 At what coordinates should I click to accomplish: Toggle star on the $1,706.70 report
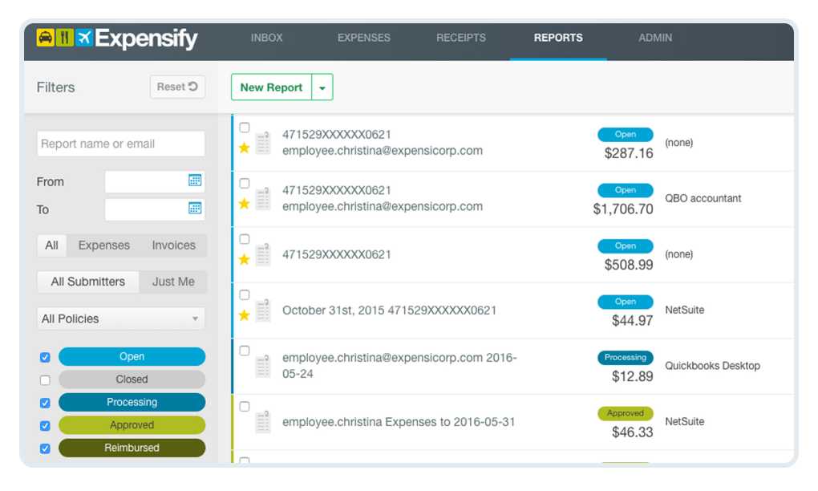click(x=244, y=204)
